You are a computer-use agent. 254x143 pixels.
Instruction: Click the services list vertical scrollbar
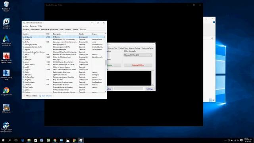pyautogui.click(x=106, y=63)
